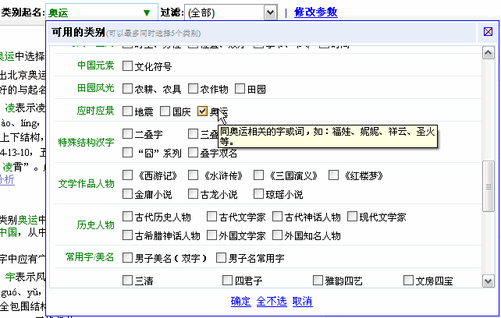Click the category list scrollbar up arrow

pos(488,52)
